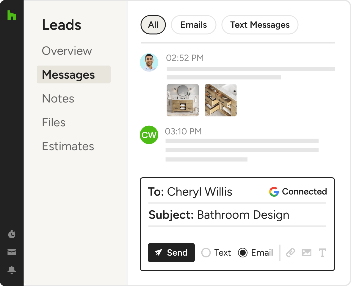Open the bathroom vanity with mirror thumbnail

(183, 100)
